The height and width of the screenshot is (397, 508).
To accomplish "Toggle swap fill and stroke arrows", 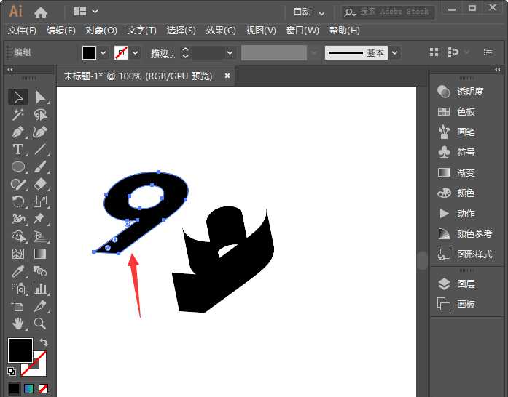I will [44, 342].
